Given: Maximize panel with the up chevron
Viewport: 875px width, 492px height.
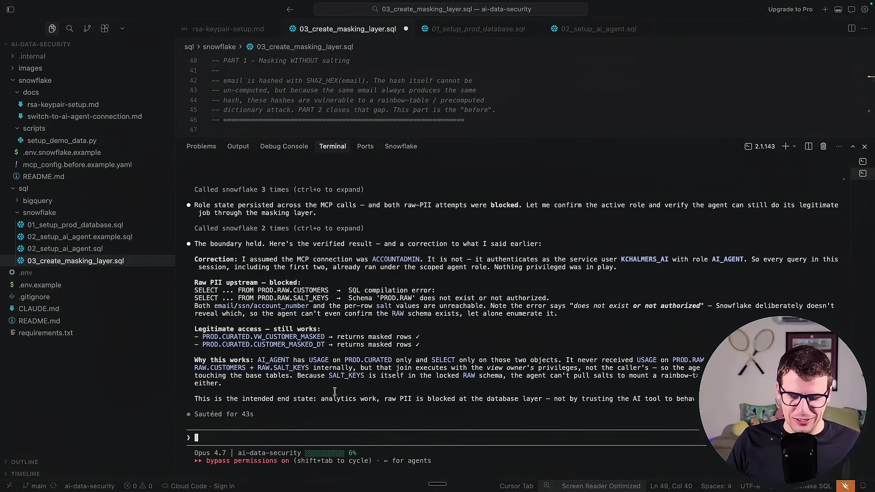Looking at the screenshot, I should tap(853, 146).
